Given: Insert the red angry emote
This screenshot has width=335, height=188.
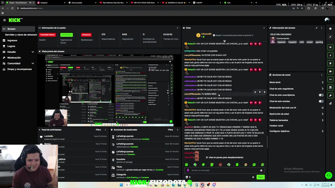Looking at the screenshot, I should pos(220,164).
